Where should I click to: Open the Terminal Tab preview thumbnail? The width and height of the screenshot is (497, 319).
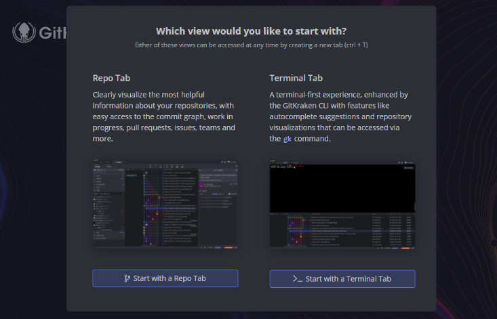pos(342,204)
